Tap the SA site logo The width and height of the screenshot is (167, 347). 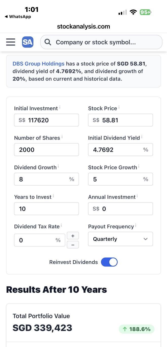[28, 42]
